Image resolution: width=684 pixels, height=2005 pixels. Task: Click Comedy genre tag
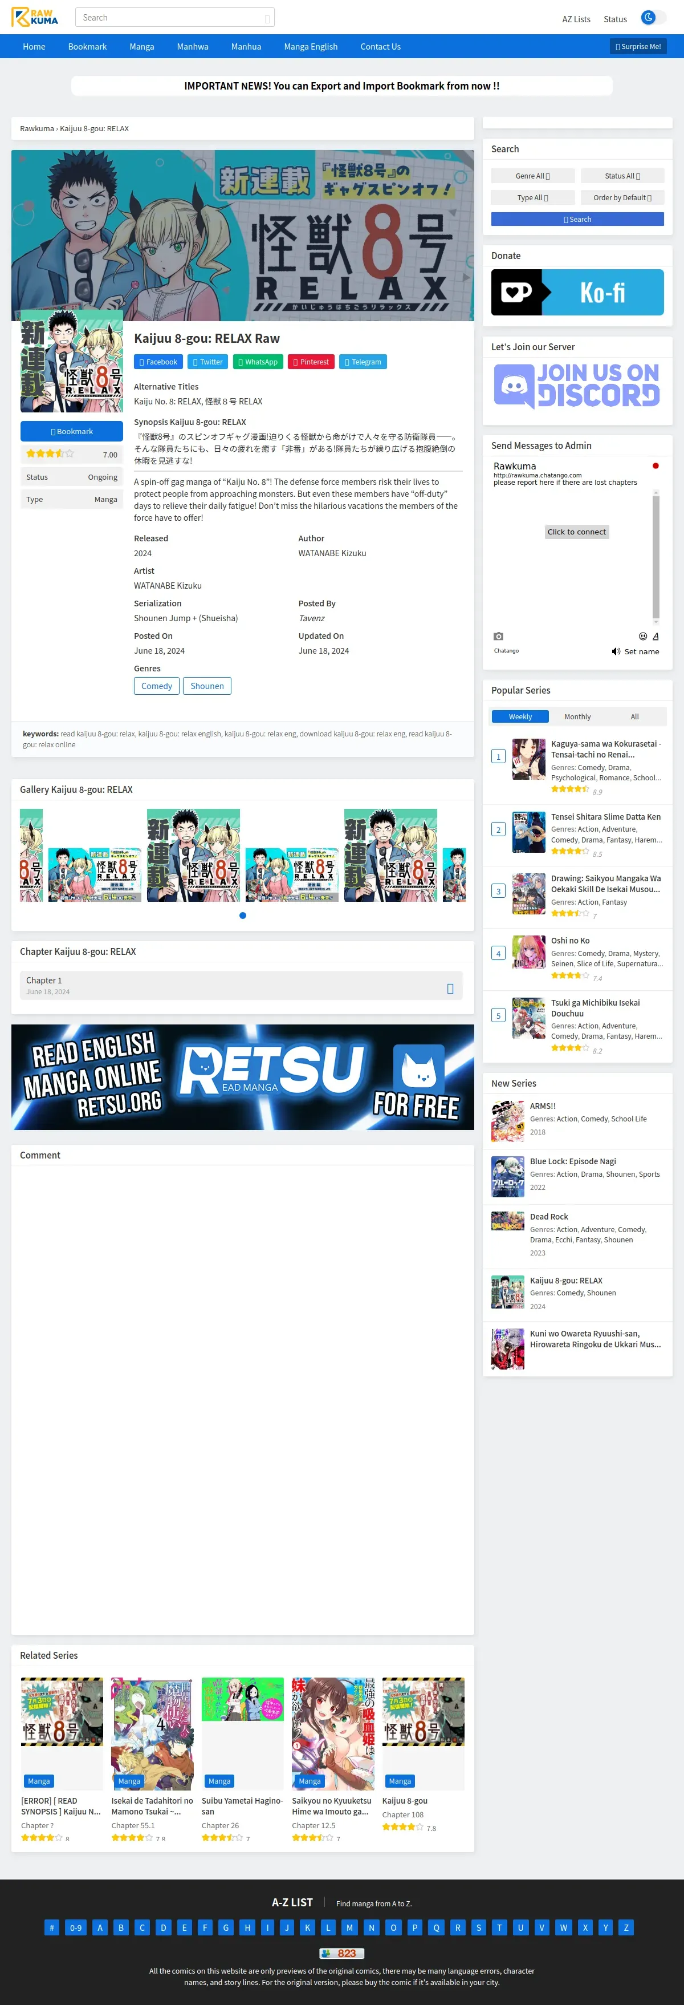(156, 686)
